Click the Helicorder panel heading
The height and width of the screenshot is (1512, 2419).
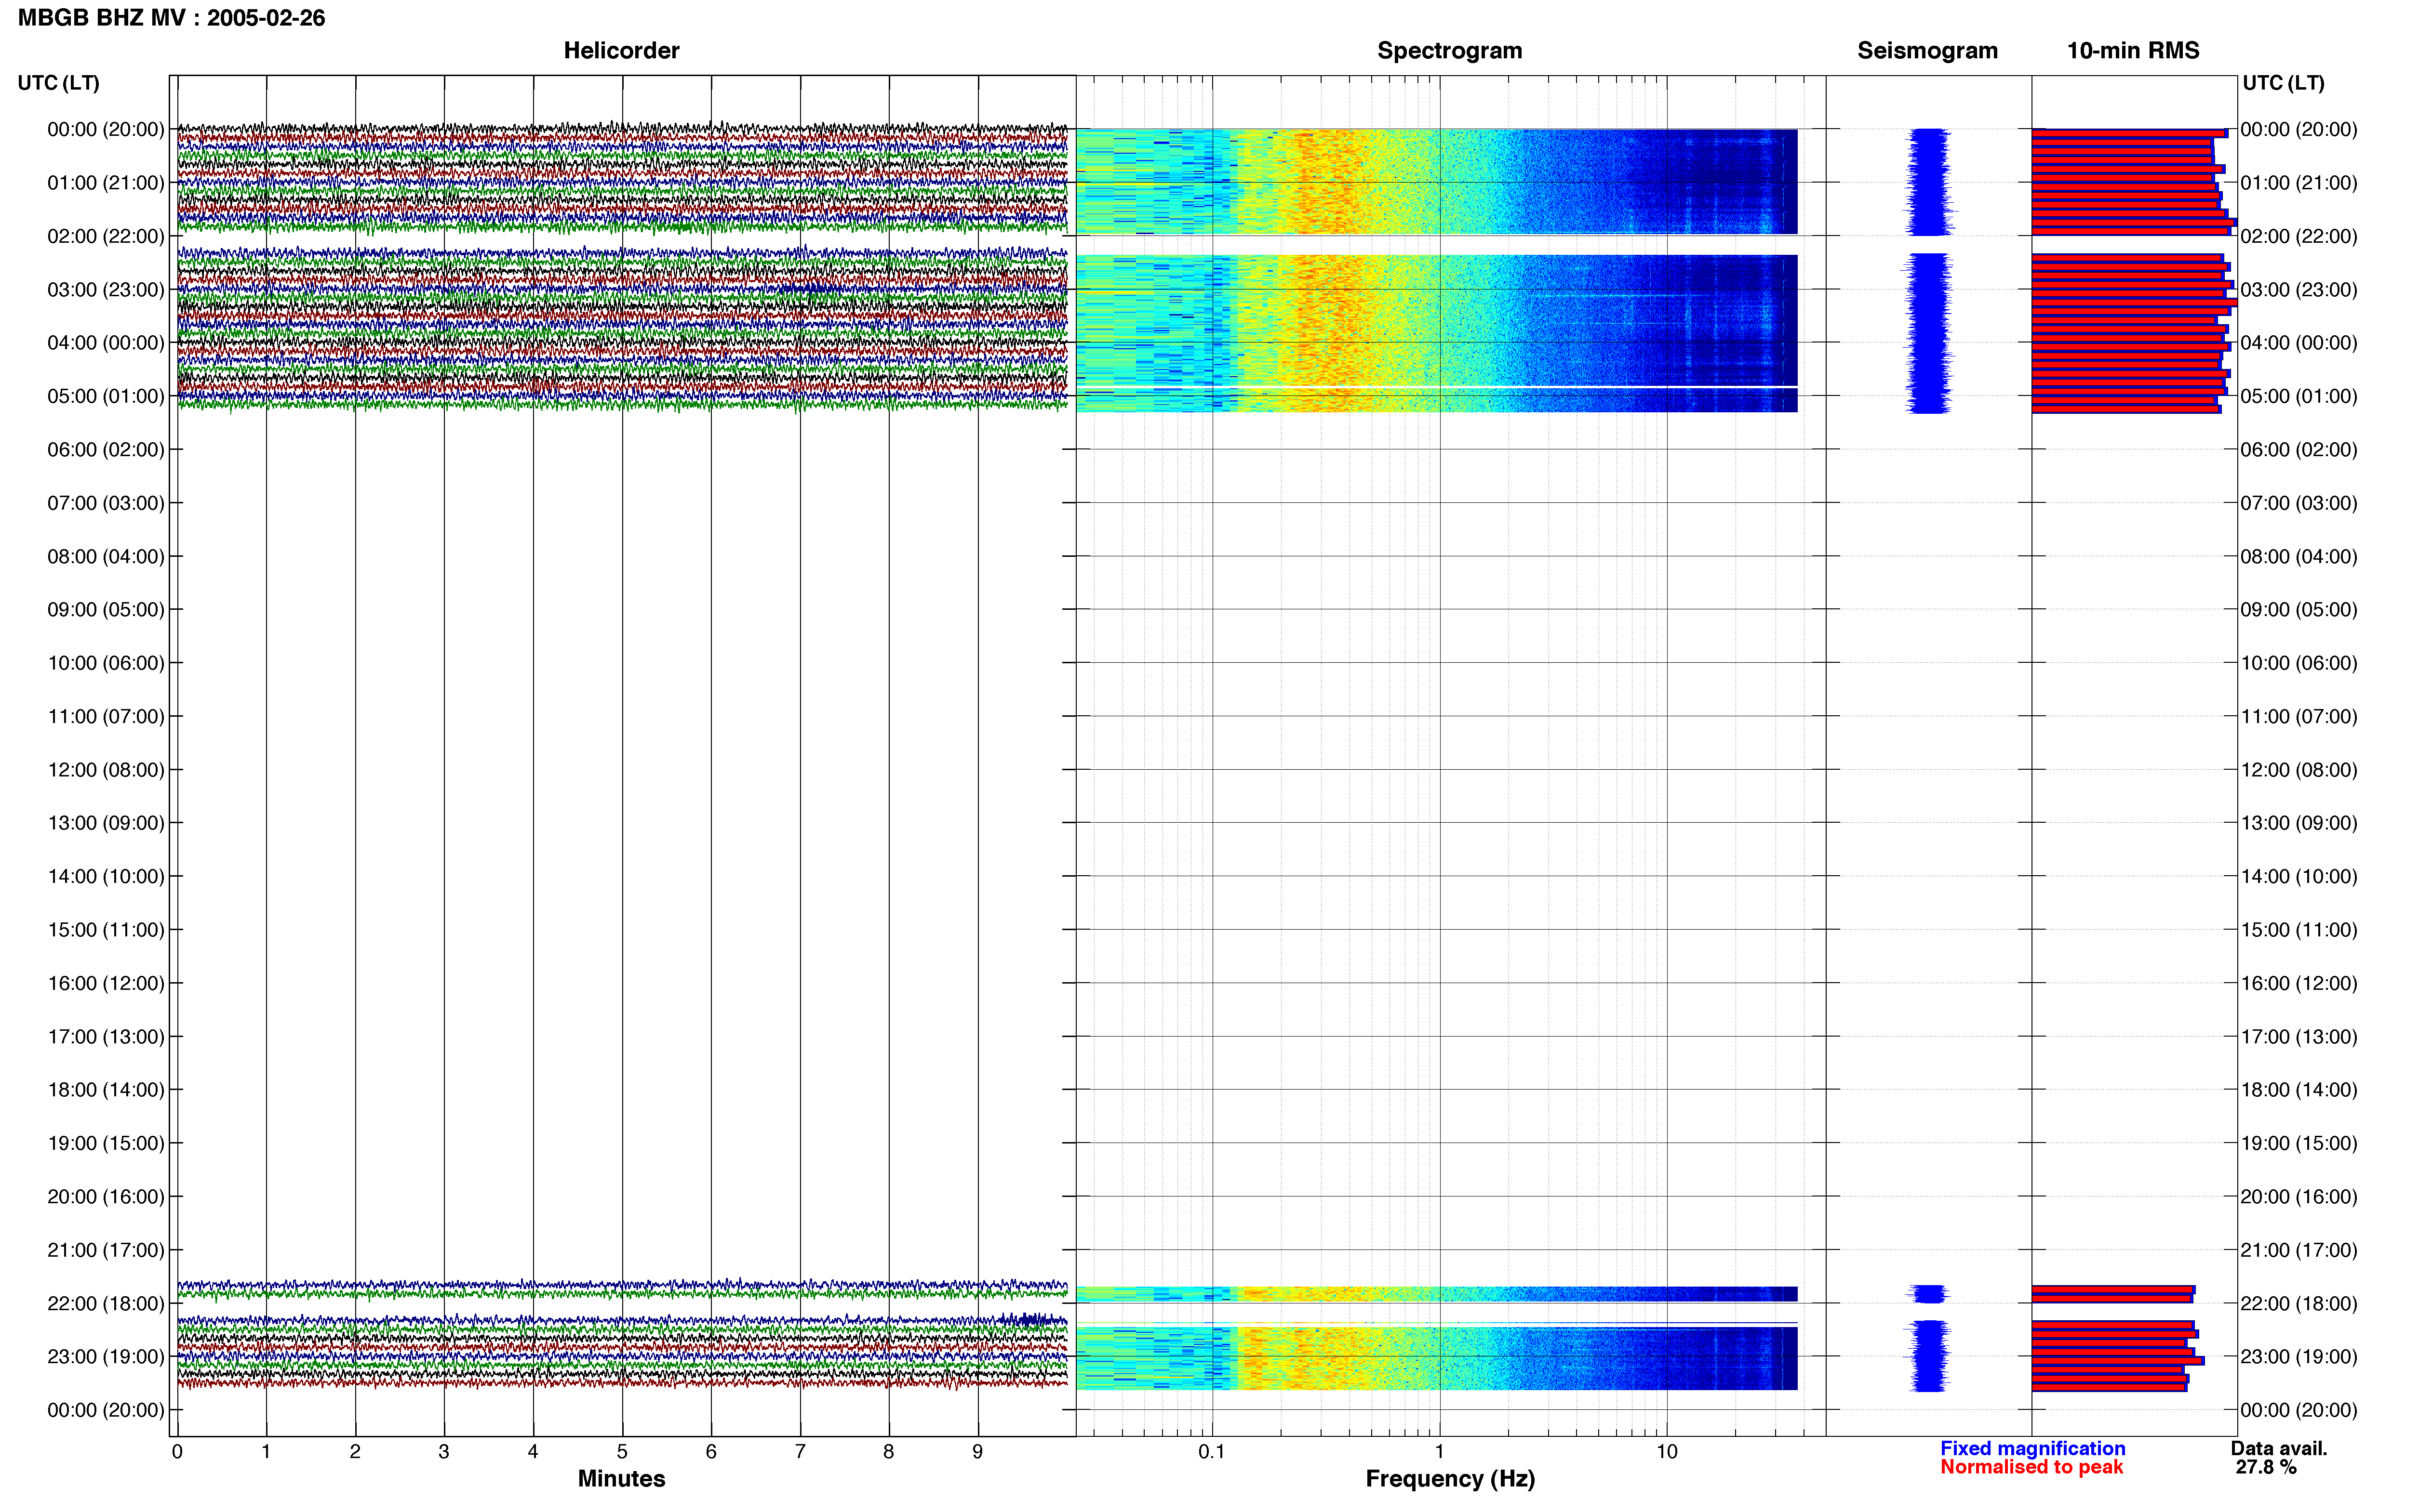point(621,51)
